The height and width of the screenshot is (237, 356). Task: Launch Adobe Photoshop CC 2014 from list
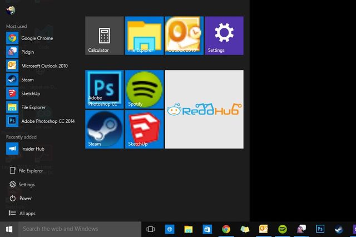(41, 121)
